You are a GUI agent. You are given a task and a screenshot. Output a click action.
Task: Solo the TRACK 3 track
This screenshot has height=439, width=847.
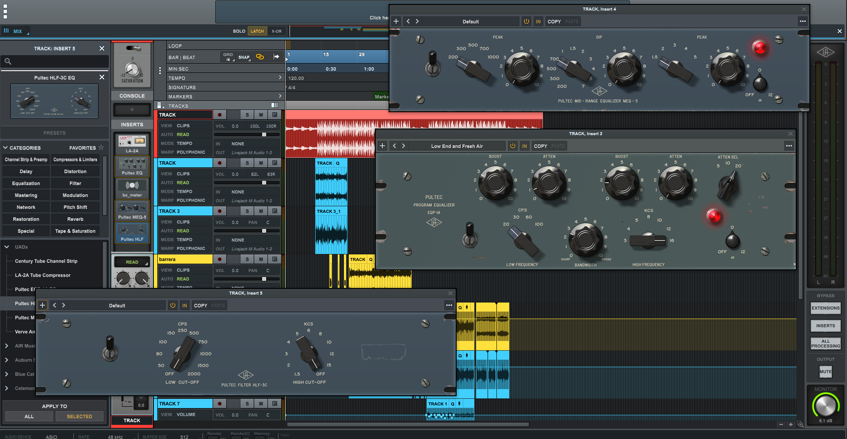click(x=247, y=211)
